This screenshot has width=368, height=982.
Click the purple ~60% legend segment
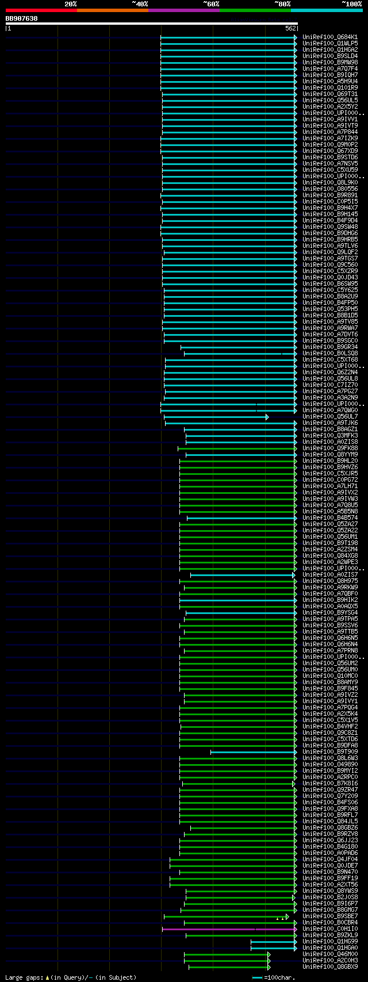point(184,10)
